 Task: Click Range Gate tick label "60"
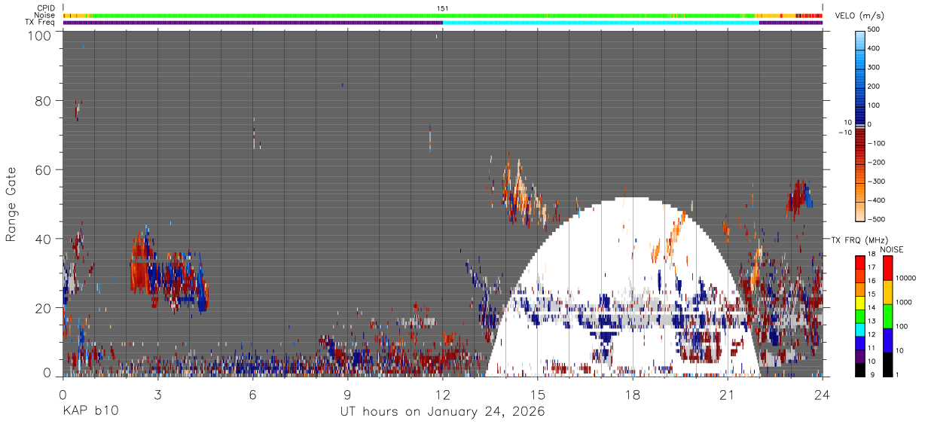click(x=44, y=169)
